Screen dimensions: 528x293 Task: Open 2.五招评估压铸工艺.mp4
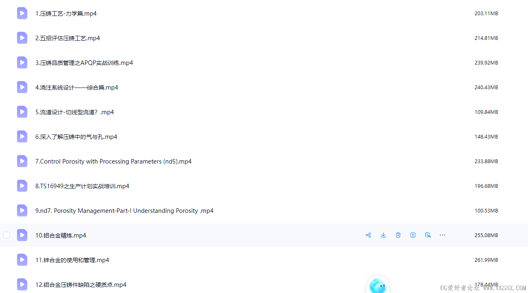67,38
